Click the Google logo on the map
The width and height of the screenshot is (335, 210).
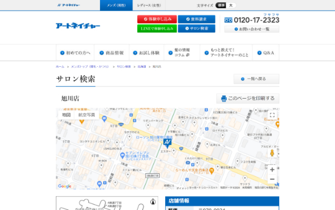click(x=65, y=186)
